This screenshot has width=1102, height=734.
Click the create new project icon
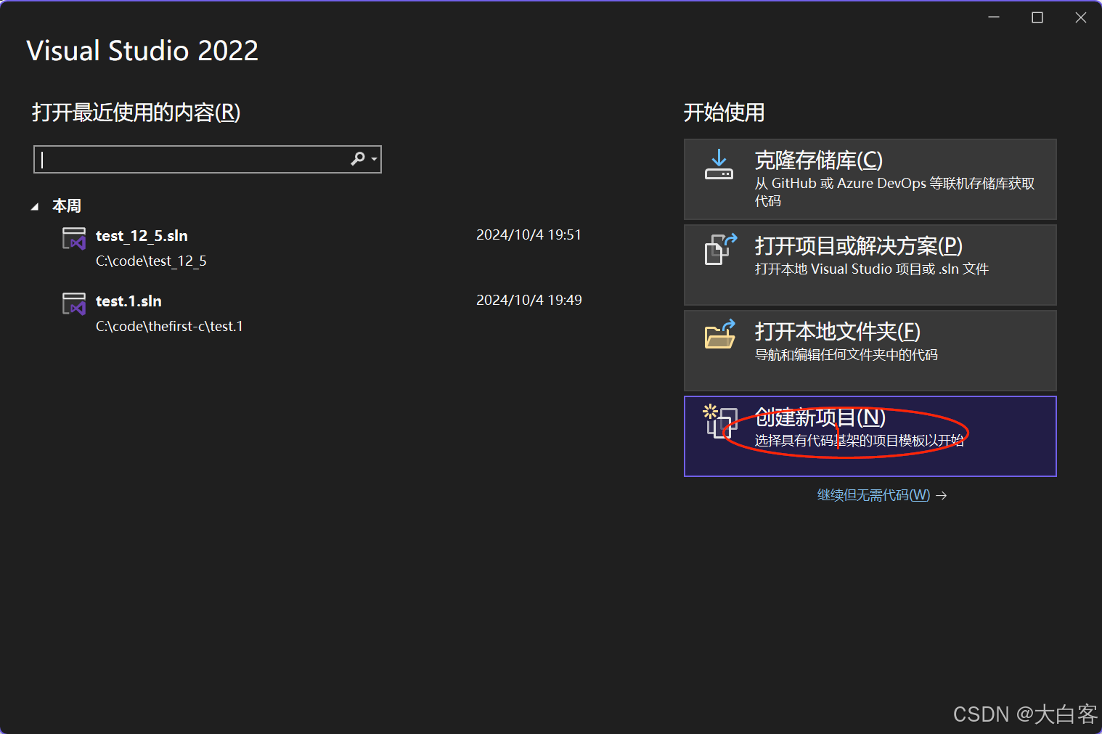click(x=719, y=420)
